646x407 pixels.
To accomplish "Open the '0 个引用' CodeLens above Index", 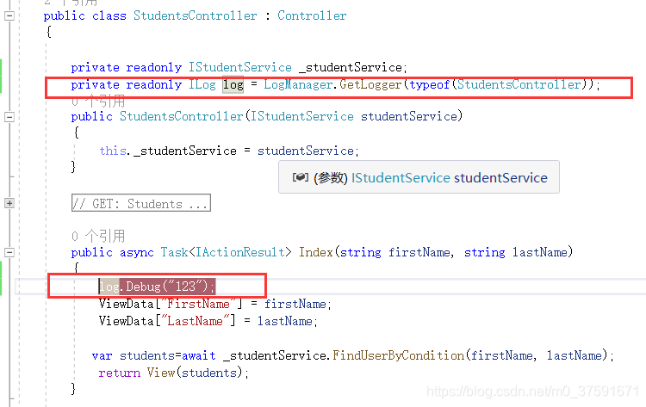I will [98, 237].
